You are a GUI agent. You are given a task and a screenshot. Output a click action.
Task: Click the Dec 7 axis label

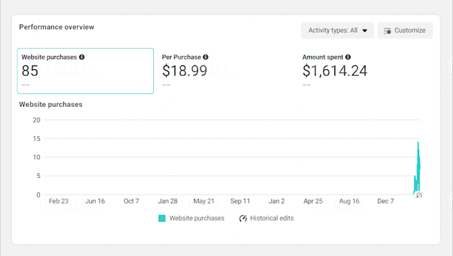point(386,201)
